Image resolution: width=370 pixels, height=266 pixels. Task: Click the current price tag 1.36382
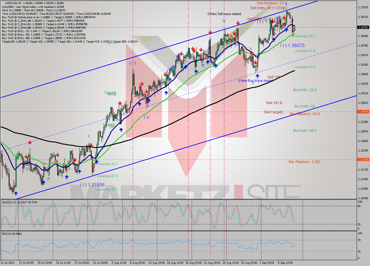coord(363,27)
